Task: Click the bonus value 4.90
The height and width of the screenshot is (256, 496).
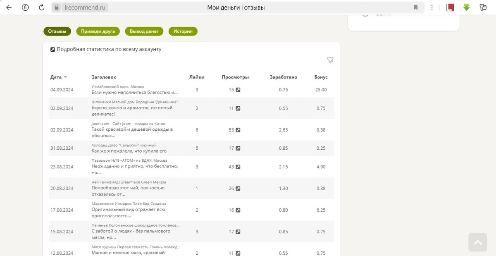Action: tap(321, 167)
